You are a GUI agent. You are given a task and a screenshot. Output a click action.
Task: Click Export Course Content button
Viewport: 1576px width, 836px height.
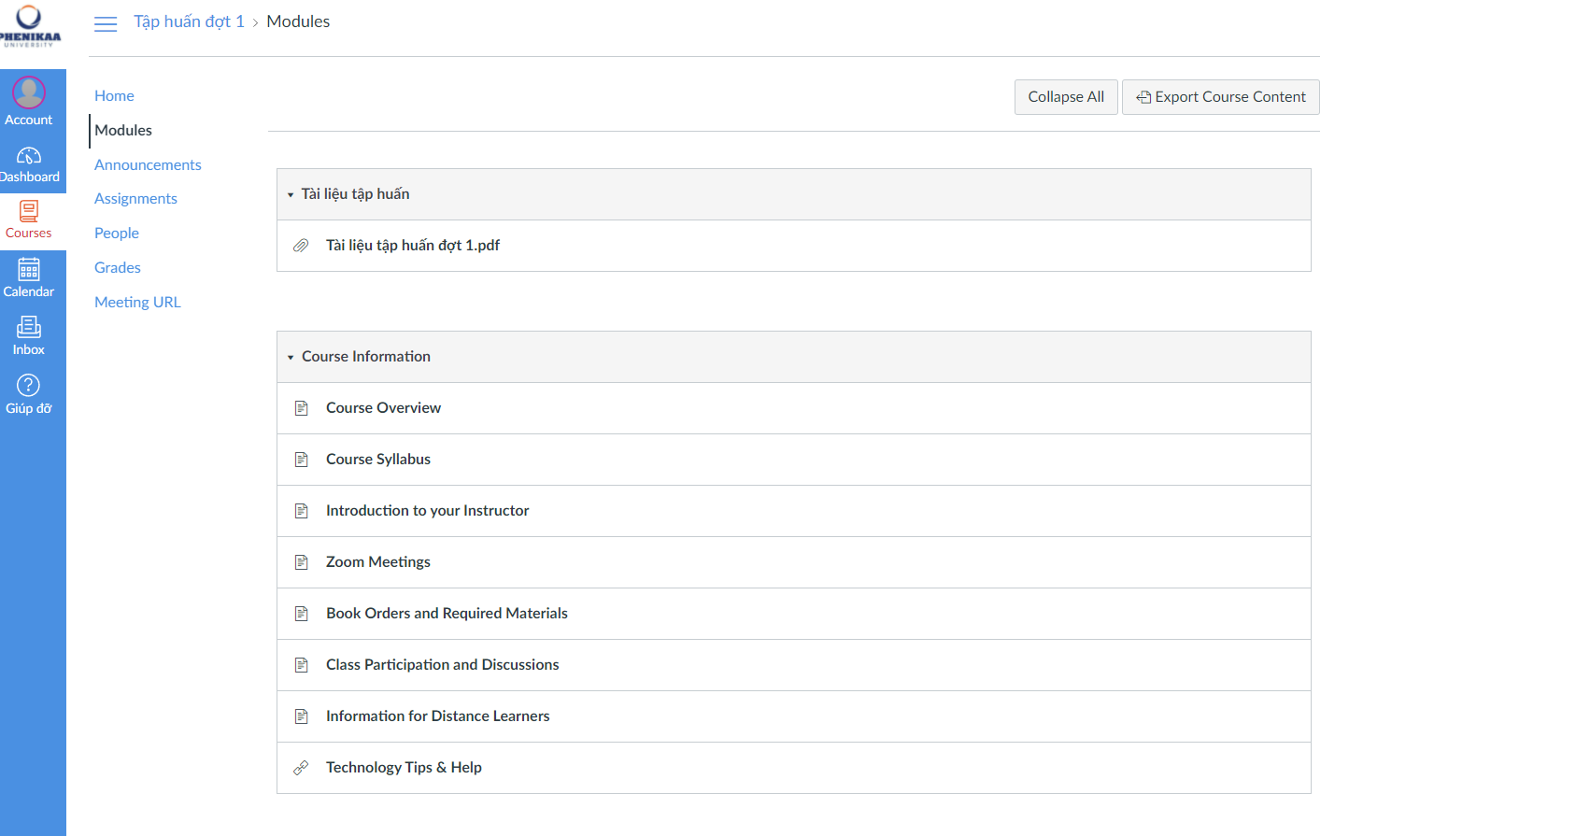[1220, 97]
